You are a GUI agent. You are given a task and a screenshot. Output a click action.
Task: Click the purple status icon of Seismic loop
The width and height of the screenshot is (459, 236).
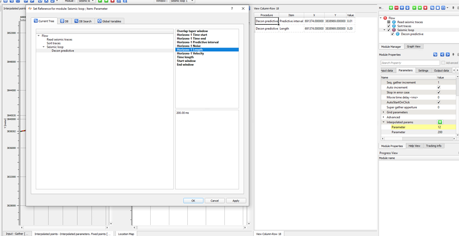(x=394, y=30)
